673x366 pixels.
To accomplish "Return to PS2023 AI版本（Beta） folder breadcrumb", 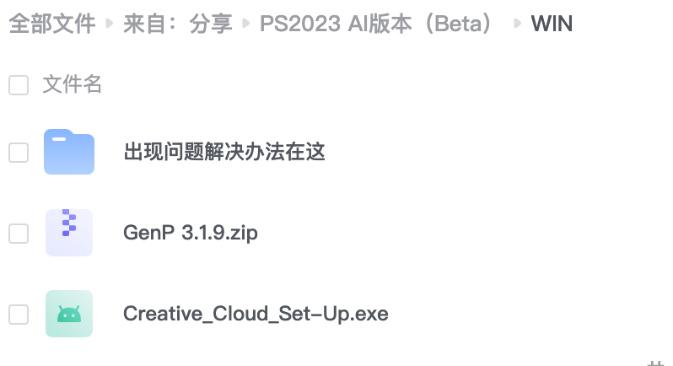I will click(x=377, y=24).
